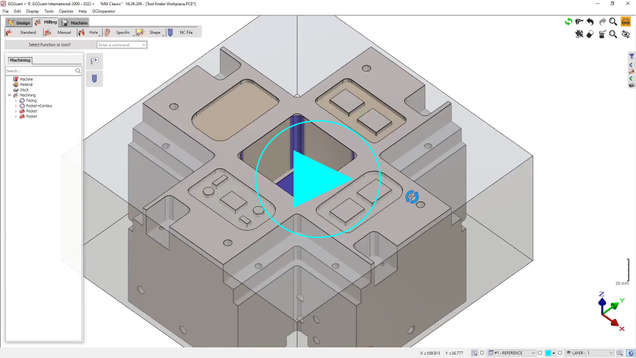Click the undo arrow icon
636x358 pixels.
point(590,22)
